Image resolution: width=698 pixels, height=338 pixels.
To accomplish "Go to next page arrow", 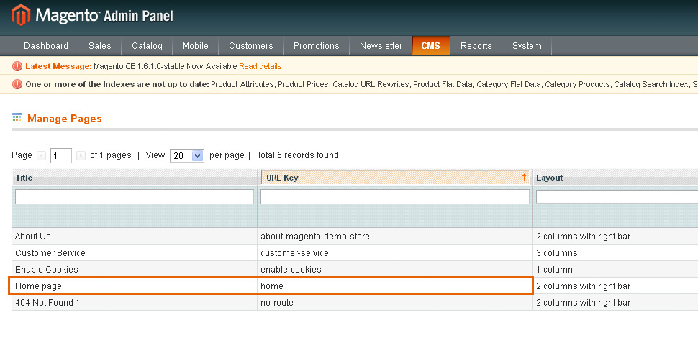I will [81, 155].
